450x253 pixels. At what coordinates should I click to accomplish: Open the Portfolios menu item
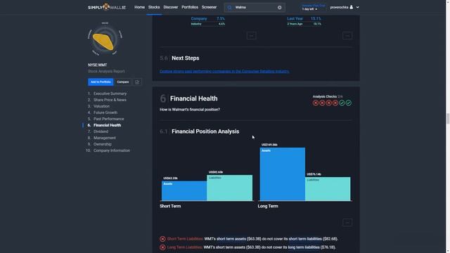[190, 7]
